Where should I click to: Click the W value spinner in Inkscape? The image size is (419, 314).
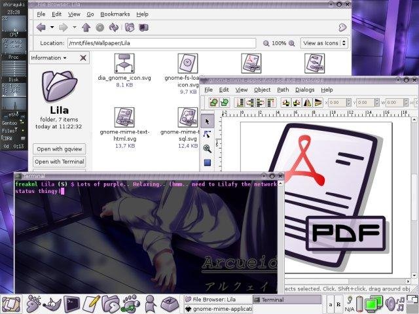tap(406, 103)
